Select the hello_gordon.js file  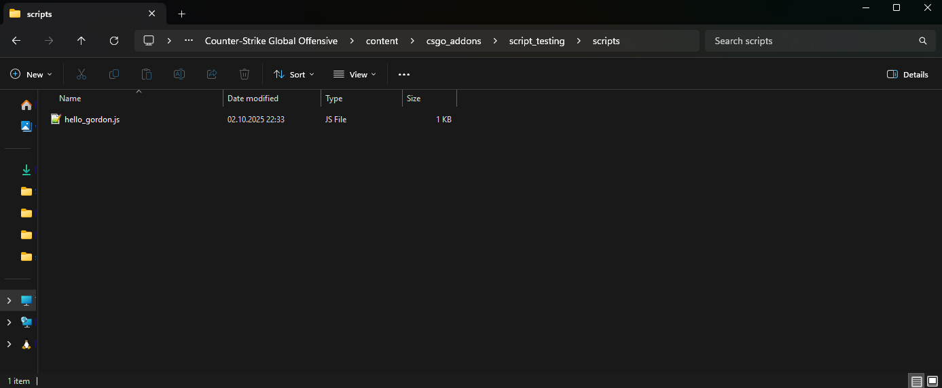pyautogui.click(x=92, y=120)
